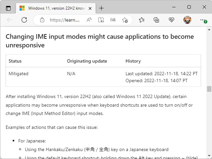The width and height of the screenshot is (212, 159).
Task: Click the 'Examples of actions that can cause' line
Action: (52, 127)
